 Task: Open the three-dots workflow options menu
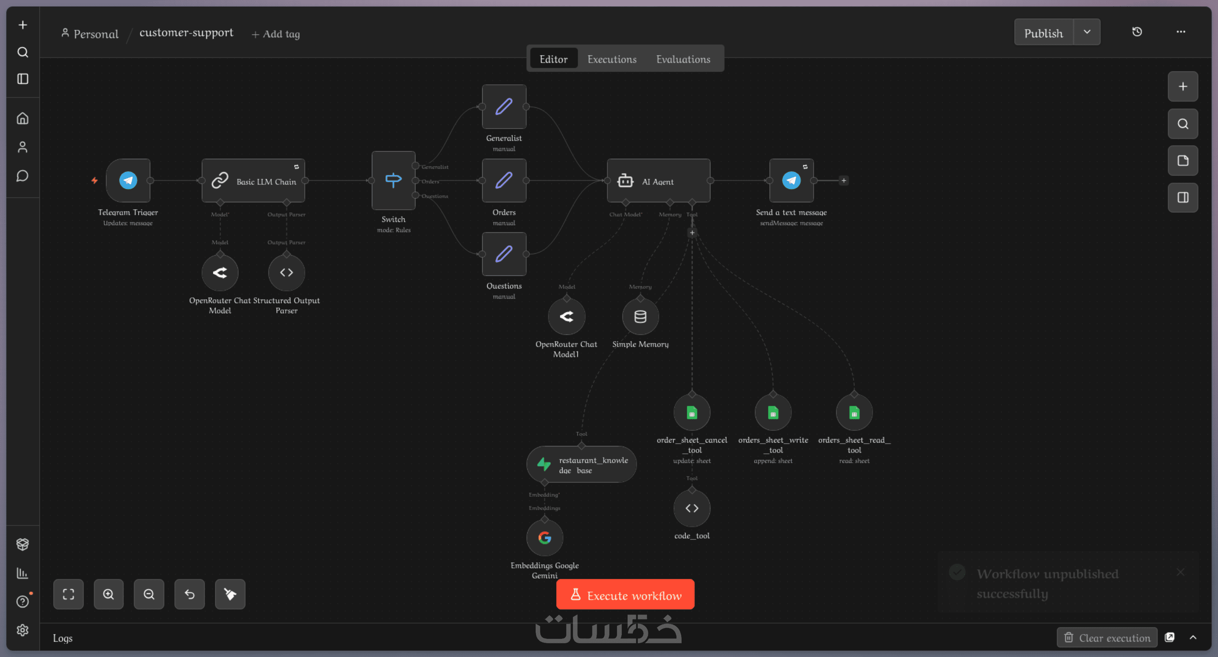[1181, 32]
